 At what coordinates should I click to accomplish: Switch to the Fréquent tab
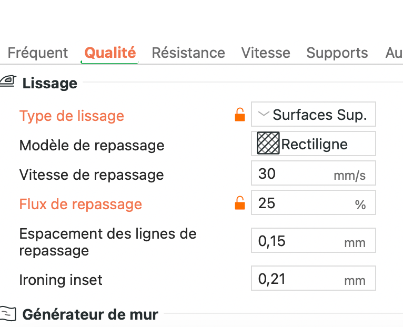click(x=38, y=53)
